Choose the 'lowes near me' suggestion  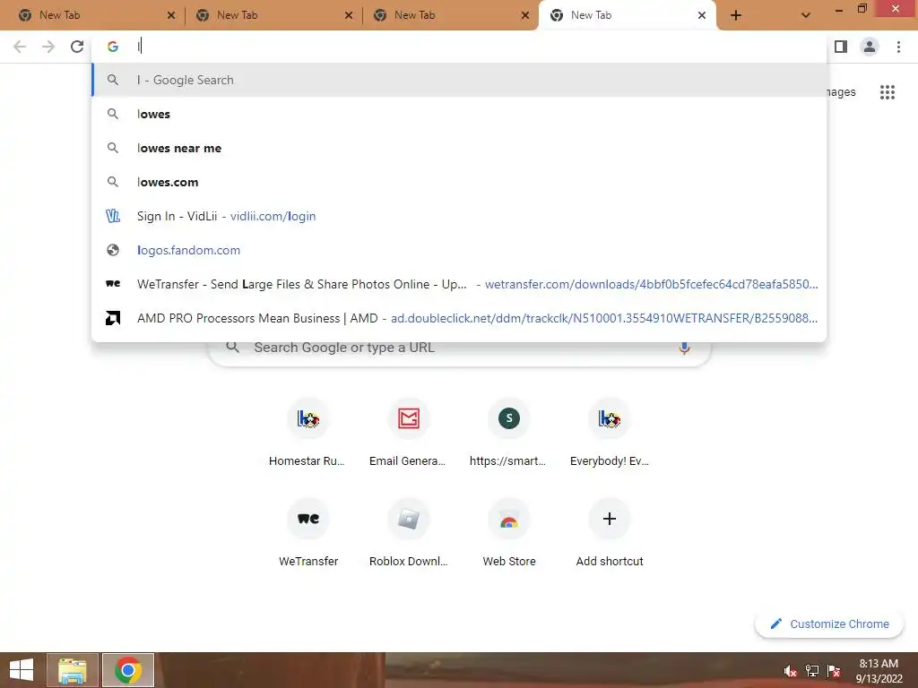[459, 148]
